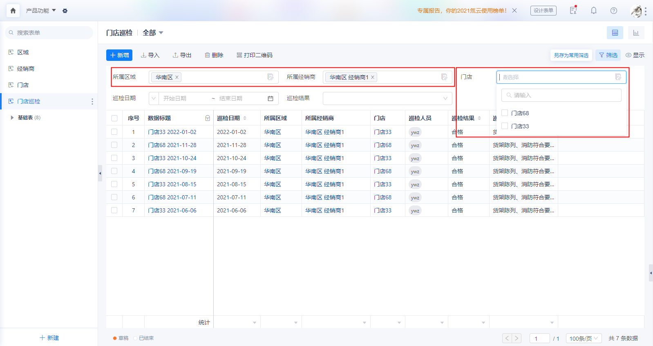Viewport: 653px width, 346px height.
Task: Open the 门店巡检 three-dot menu
Action: point(92,101)
